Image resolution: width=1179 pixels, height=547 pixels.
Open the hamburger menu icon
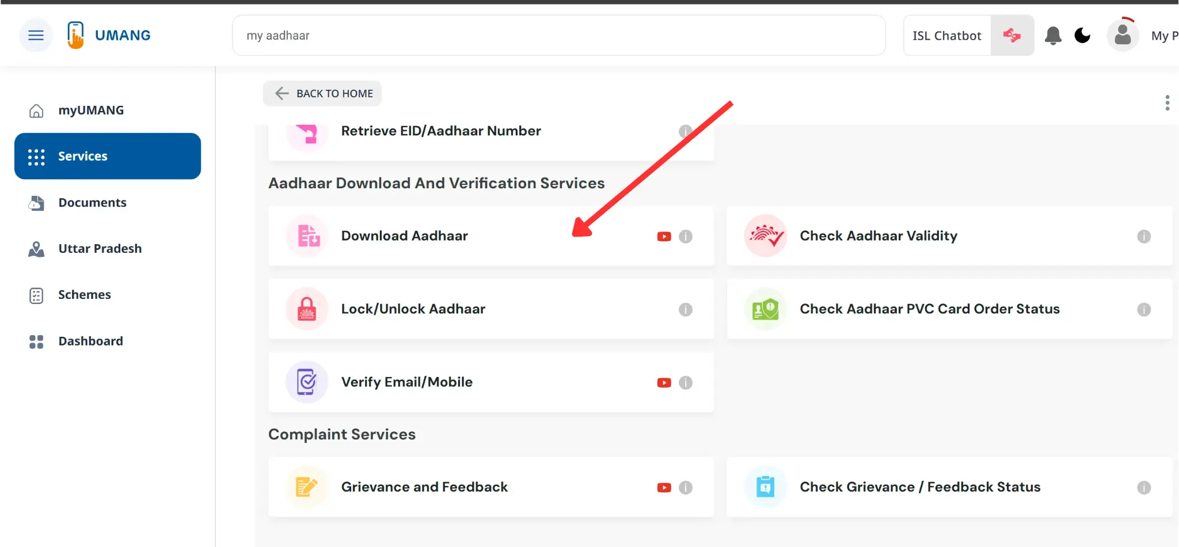(x=36, y=35)
